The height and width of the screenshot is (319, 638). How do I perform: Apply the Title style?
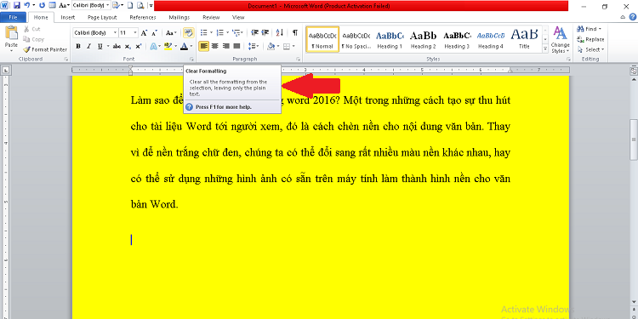tap(524, 39)
